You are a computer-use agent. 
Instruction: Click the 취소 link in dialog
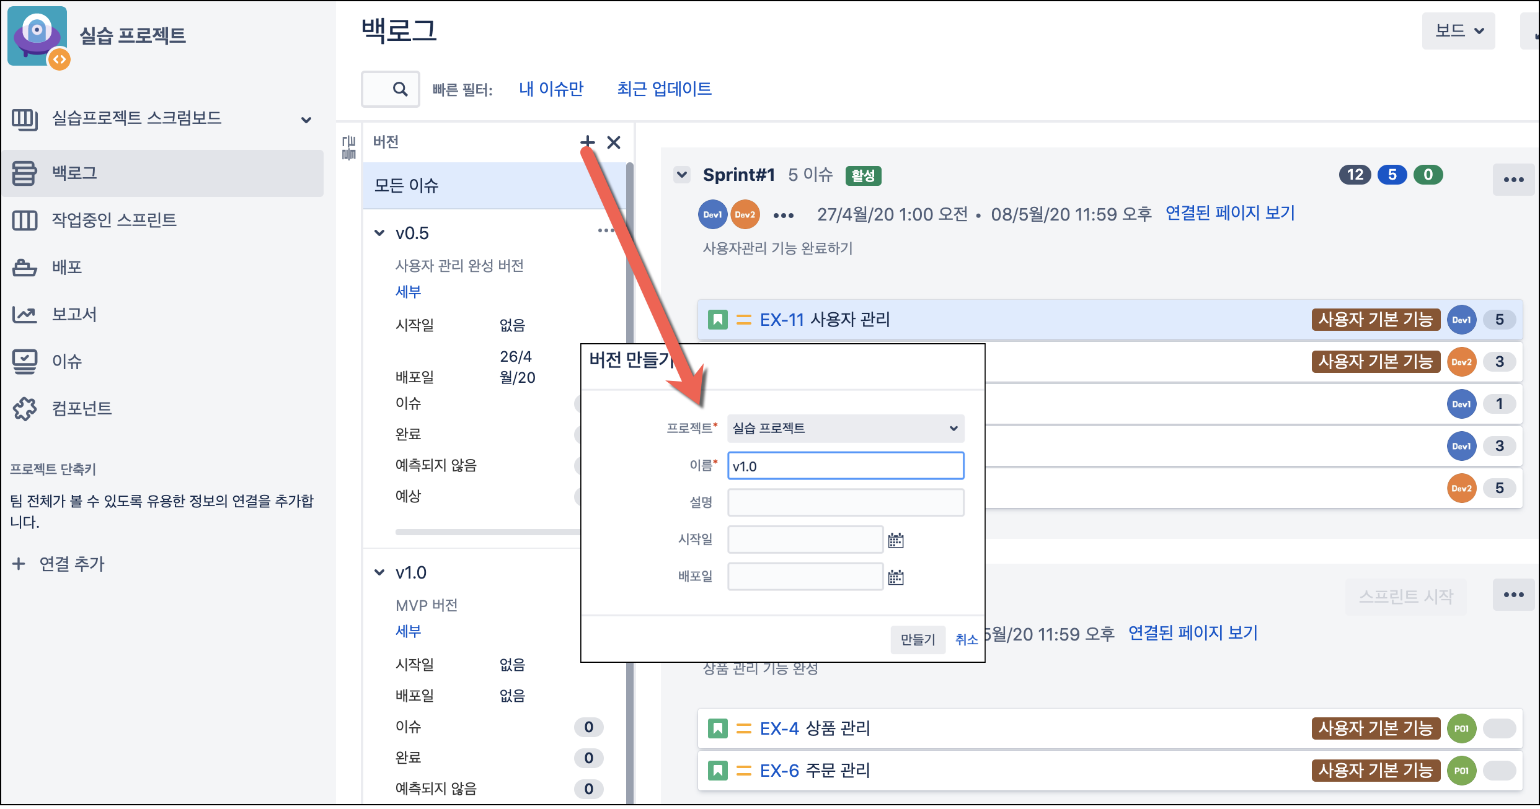pyautogui.click(x=966, y=639)
